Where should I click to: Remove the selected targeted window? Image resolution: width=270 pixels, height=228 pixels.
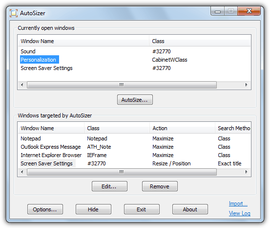[160, 186]
